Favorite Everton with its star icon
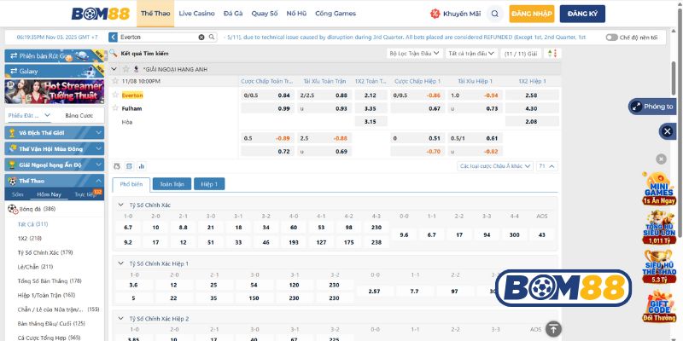The width and height of the screenshot is (683, 341). [x=116, y=95]
